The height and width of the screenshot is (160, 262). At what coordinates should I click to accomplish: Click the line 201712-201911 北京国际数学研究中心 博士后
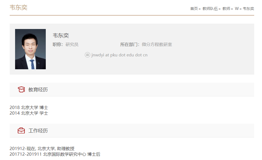point(55,154)
